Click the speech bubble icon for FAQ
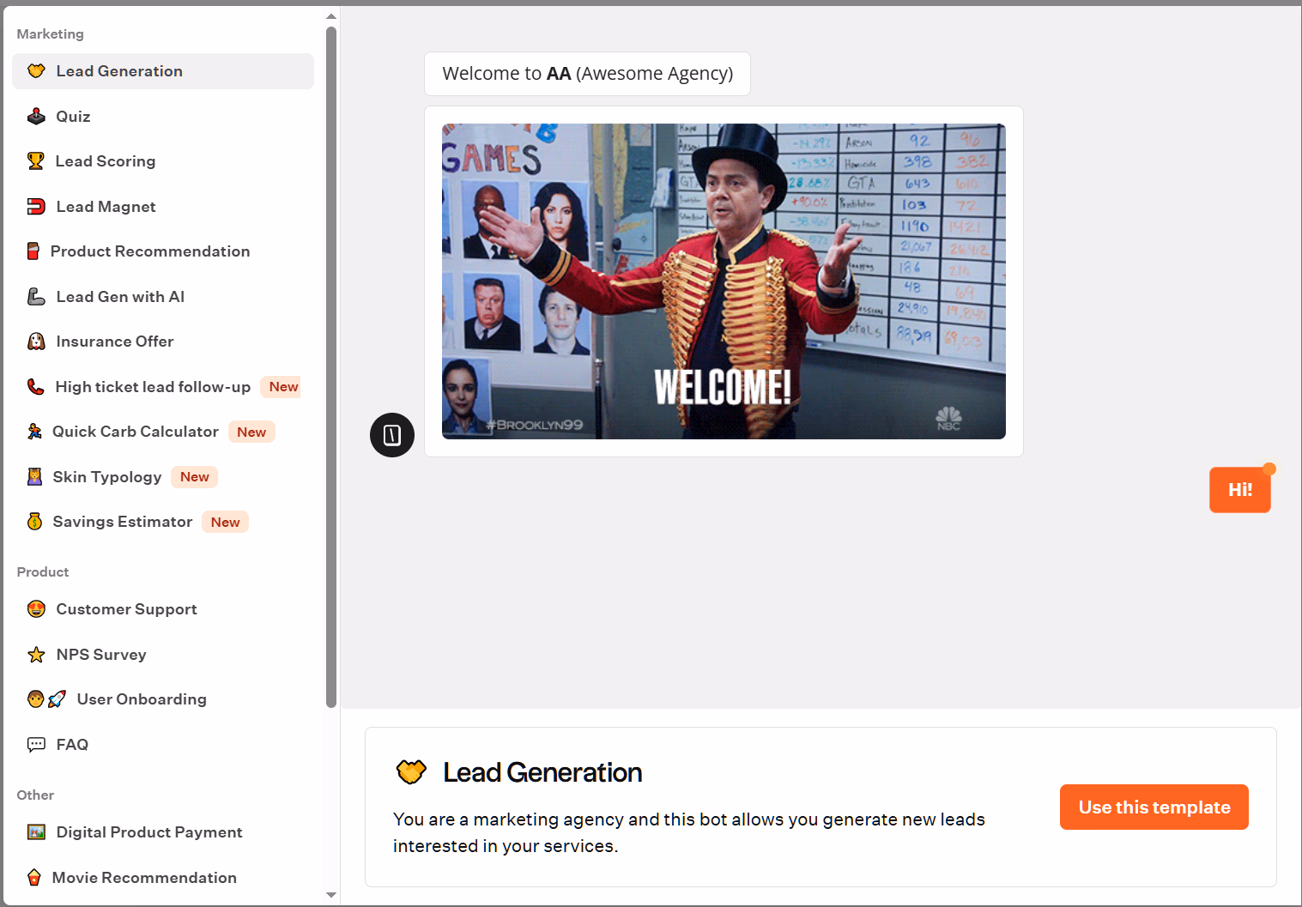1302x907 pixels. pos(36,745)
